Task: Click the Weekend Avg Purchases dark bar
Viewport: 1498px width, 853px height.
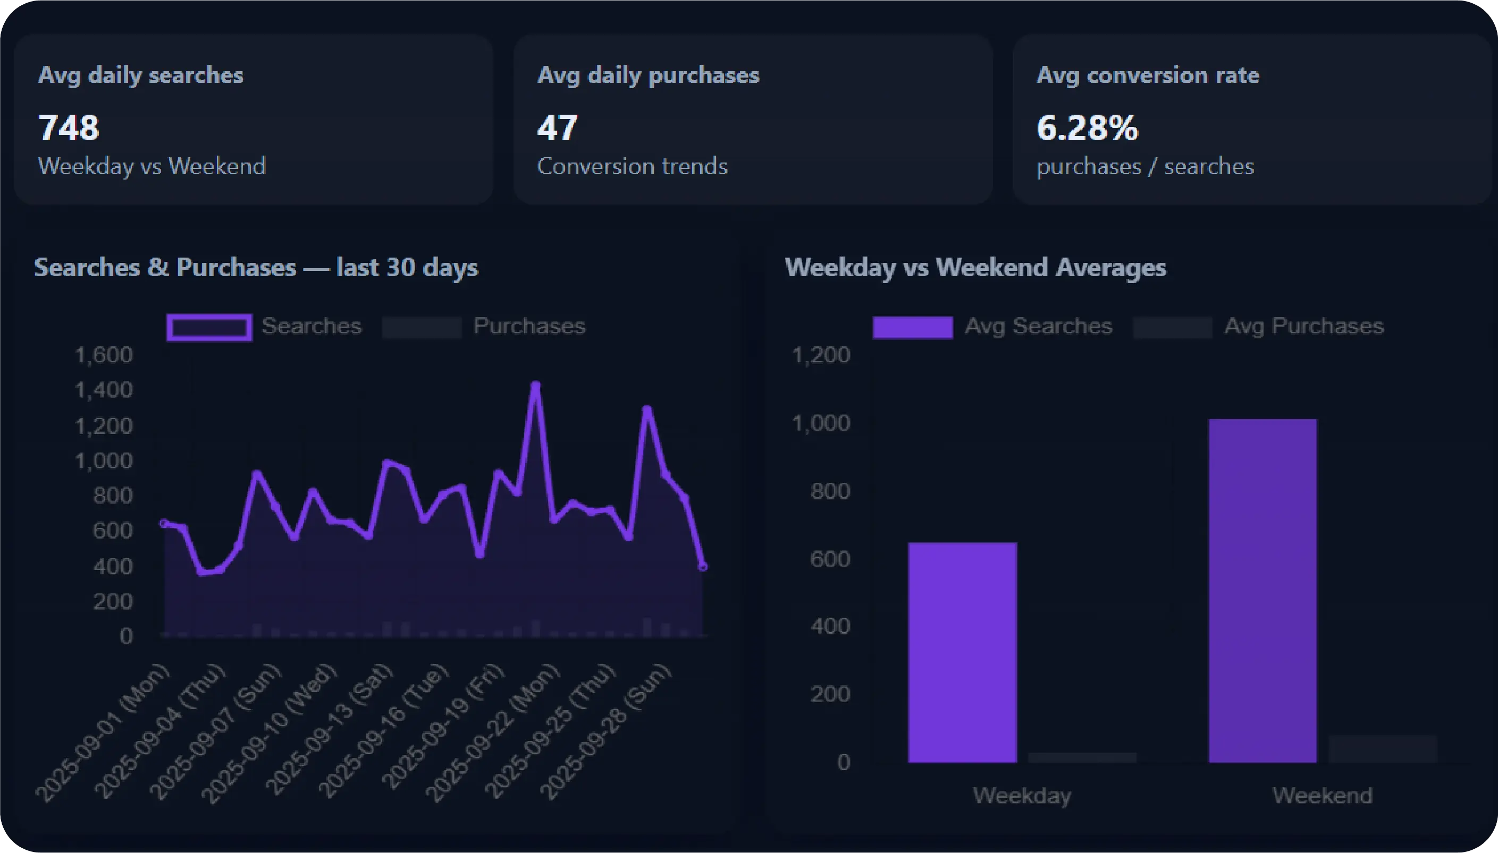Action: 1383,749
